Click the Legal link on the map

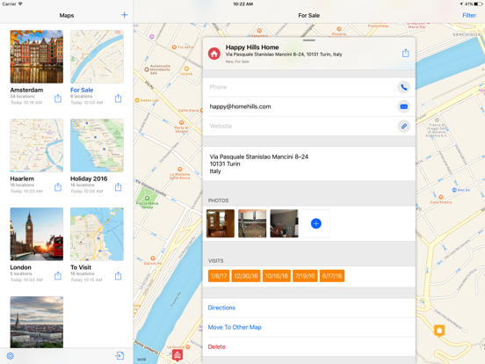click(x=141, y=359)
